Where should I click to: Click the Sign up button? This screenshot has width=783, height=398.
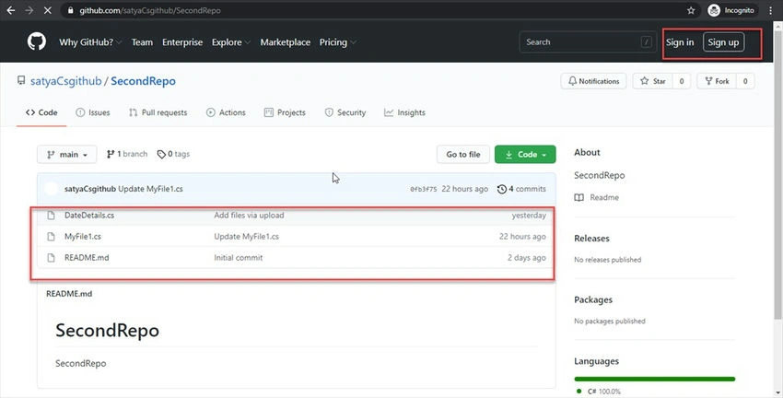coord(723,42)
